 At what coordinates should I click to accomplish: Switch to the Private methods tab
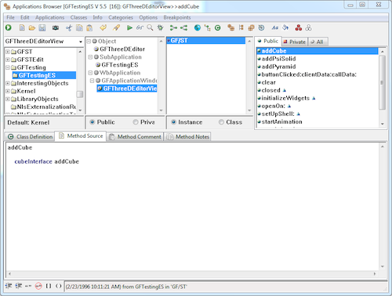295,42
